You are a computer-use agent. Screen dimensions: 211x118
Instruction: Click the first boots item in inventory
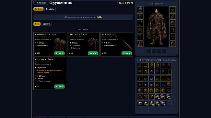140,65
